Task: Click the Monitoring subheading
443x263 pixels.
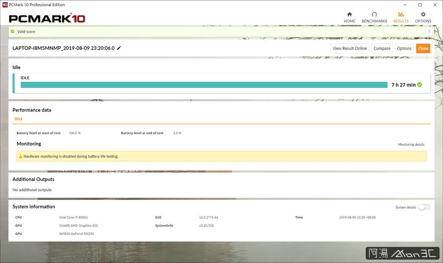Action: click(29, 144)
